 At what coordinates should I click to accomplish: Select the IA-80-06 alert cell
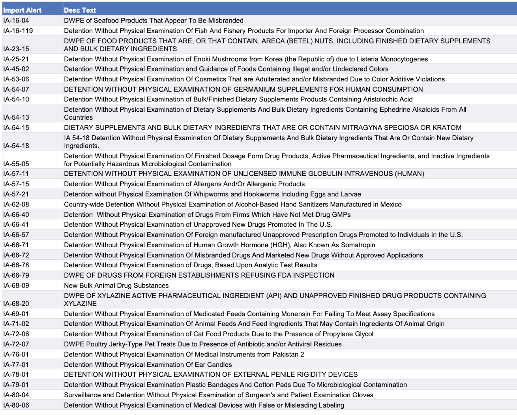click(x=16, y=405)
